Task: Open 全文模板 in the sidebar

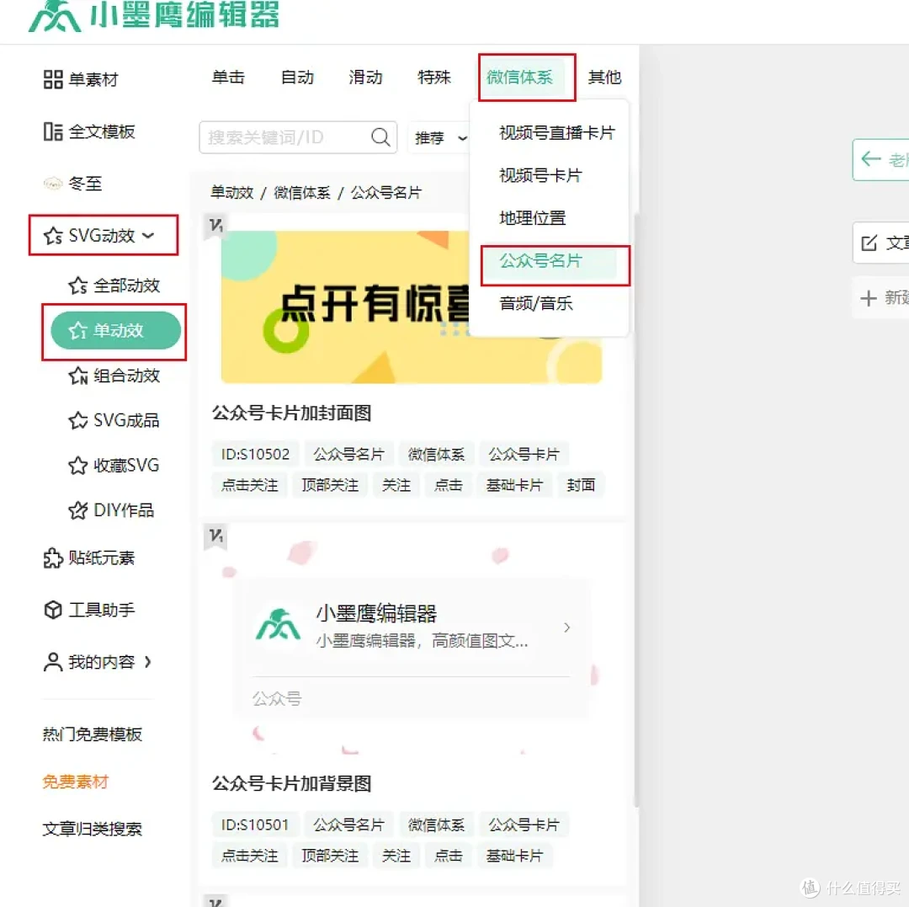Action: (88, 131)
